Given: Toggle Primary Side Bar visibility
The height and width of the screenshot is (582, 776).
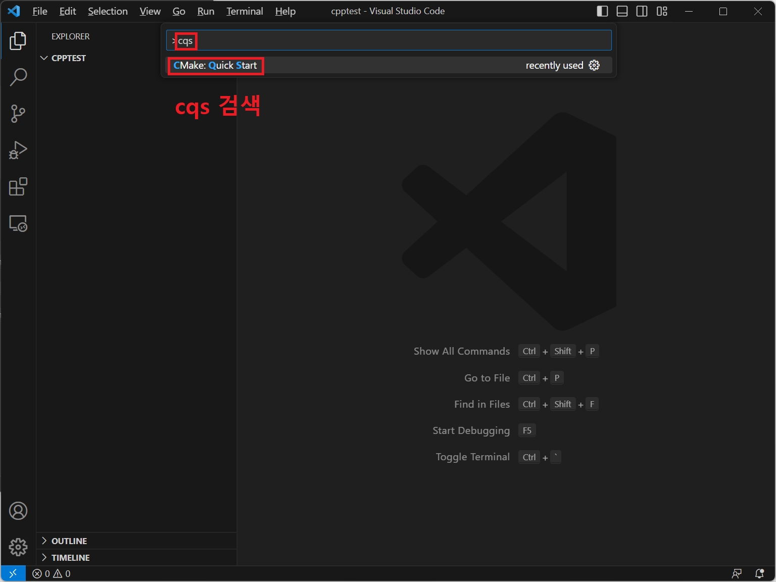Looking at the screenshot, I should (602, 11).
